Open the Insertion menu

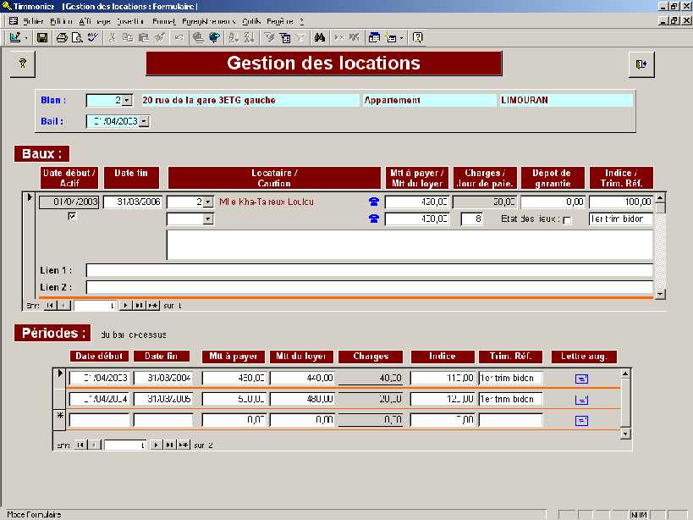click(x=130, y=21)
